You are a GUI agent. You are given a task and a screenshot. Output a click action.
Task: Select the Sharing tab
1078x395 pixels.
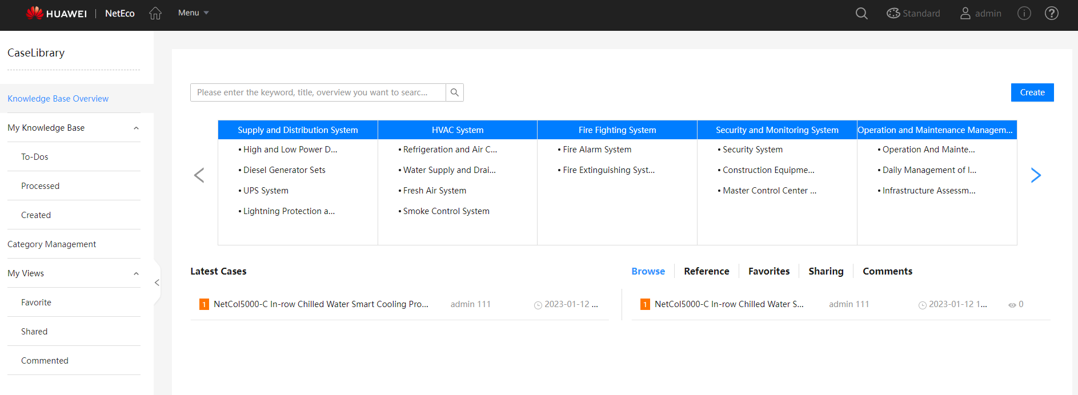click(x=826, y=271)
